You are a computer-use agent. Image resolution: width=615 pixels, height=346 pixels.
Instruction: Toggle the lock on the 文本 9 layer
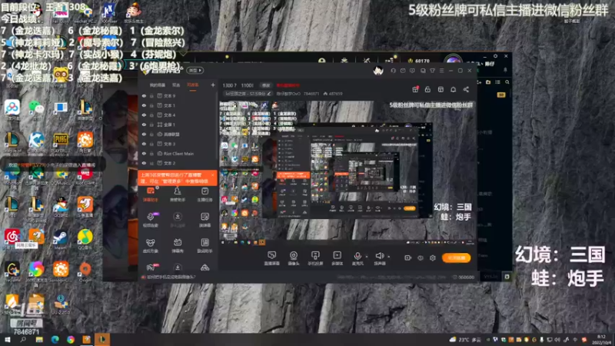pos(151,95)
